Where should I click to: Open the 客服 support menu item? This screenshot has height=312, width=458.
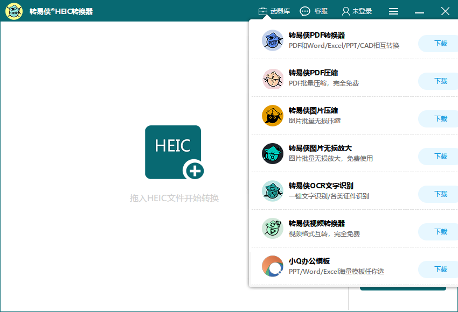[314, 10]
